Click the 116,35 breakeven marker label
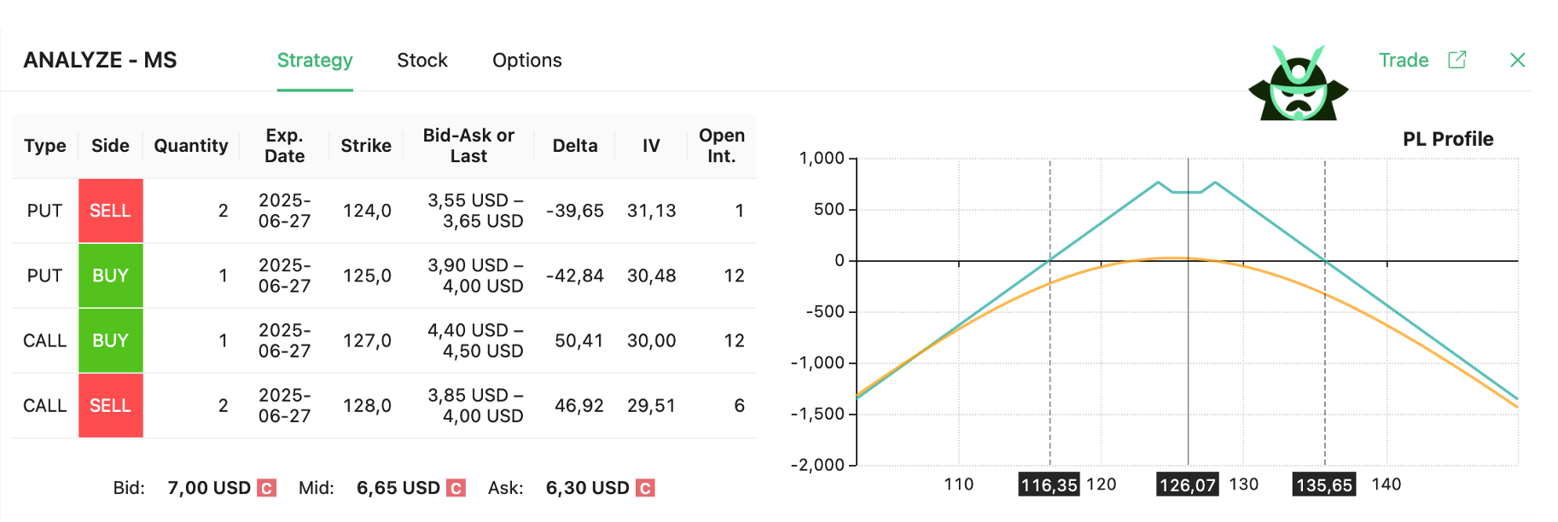1558x522 pixels. tap(1049, 484)
